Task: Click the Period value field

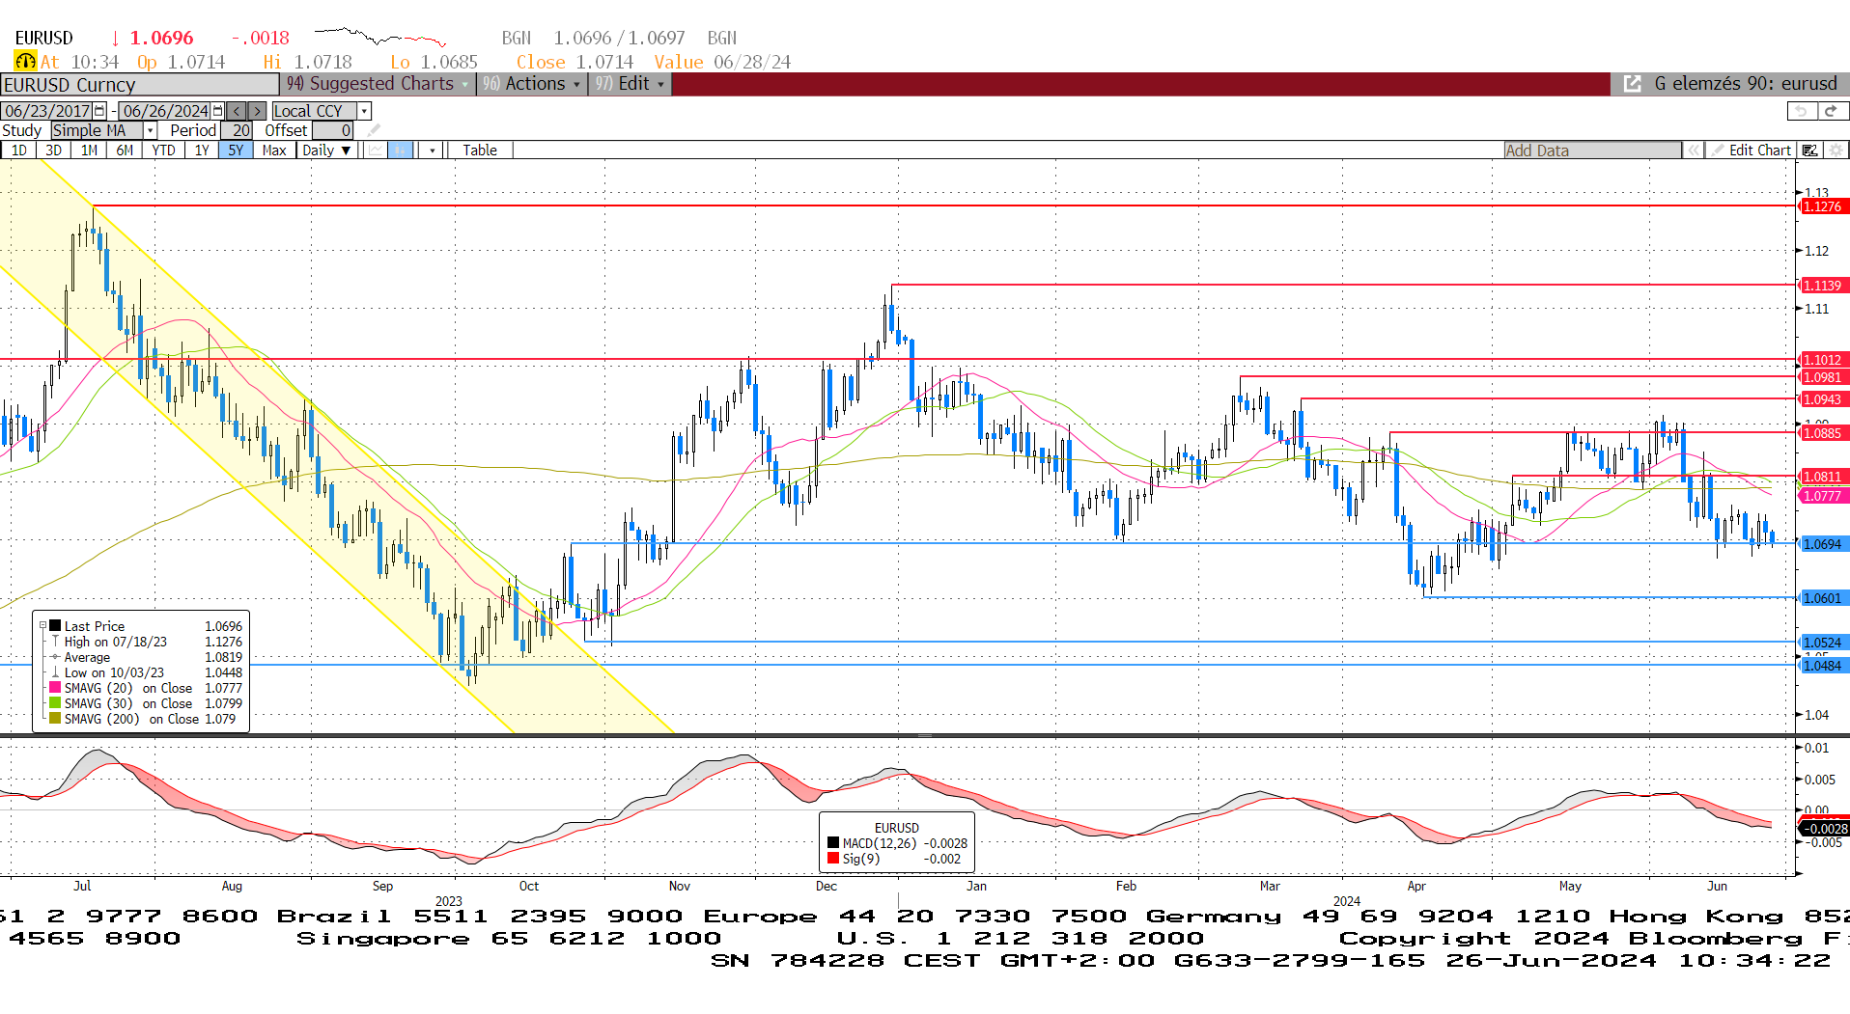Action: coord(237,130)
